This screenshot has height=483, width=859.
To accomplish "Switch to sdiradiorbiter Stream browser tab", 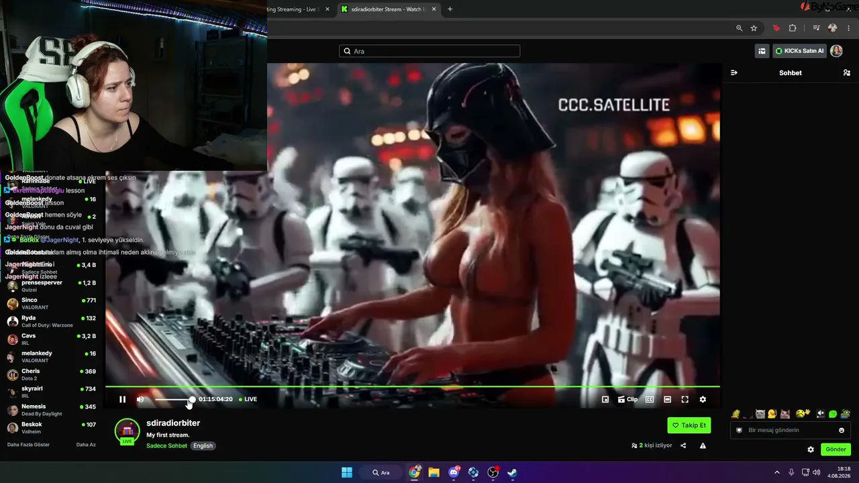I will click(388, 9).
